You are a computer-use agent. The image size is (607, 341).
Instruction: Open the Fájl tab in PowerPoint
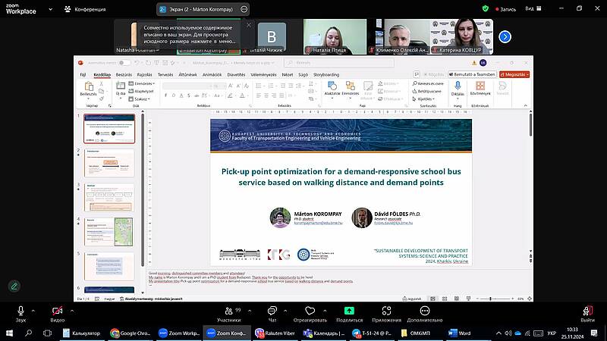[x=83, y=74]
